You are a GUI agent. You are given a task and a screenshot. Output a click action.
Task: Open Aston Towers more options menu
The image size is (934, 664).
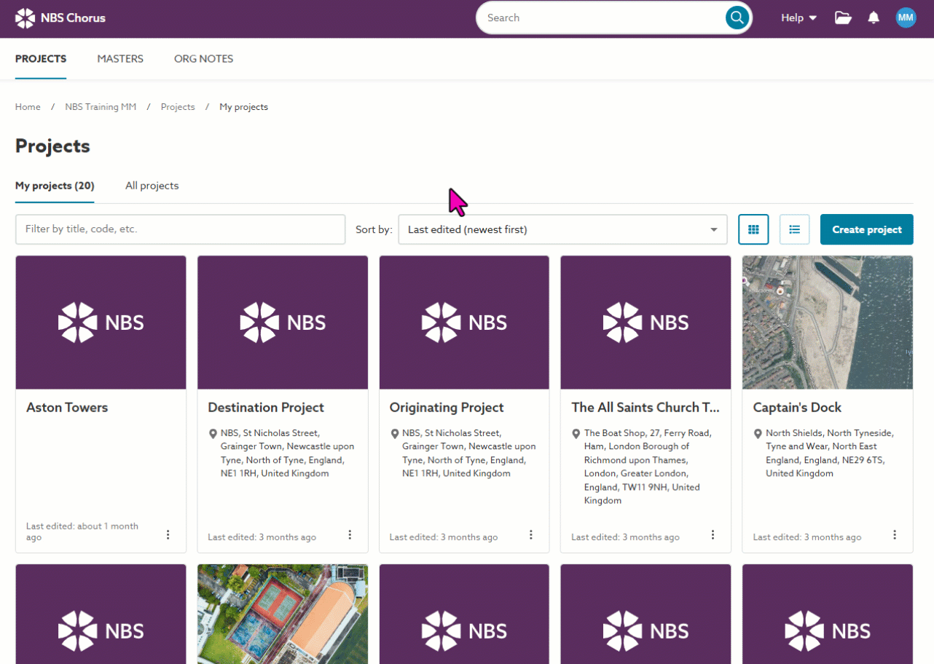(168, 534)
